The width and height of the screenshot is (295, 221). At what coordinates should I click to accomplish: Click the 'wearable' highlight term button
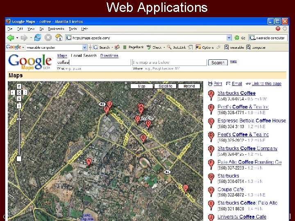tap(234, 47)
